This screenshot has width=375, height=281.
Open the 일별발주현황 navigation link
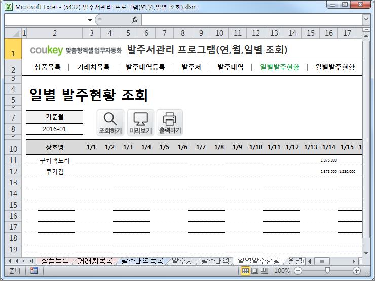(x=280, y=67)
